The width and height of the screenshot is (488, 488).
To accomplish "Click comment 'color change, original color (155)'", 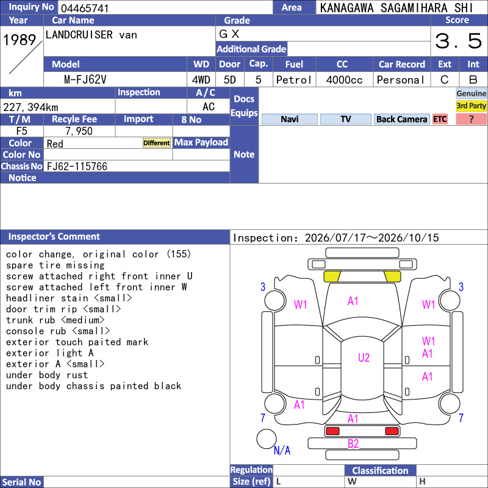I will (98, 254).
